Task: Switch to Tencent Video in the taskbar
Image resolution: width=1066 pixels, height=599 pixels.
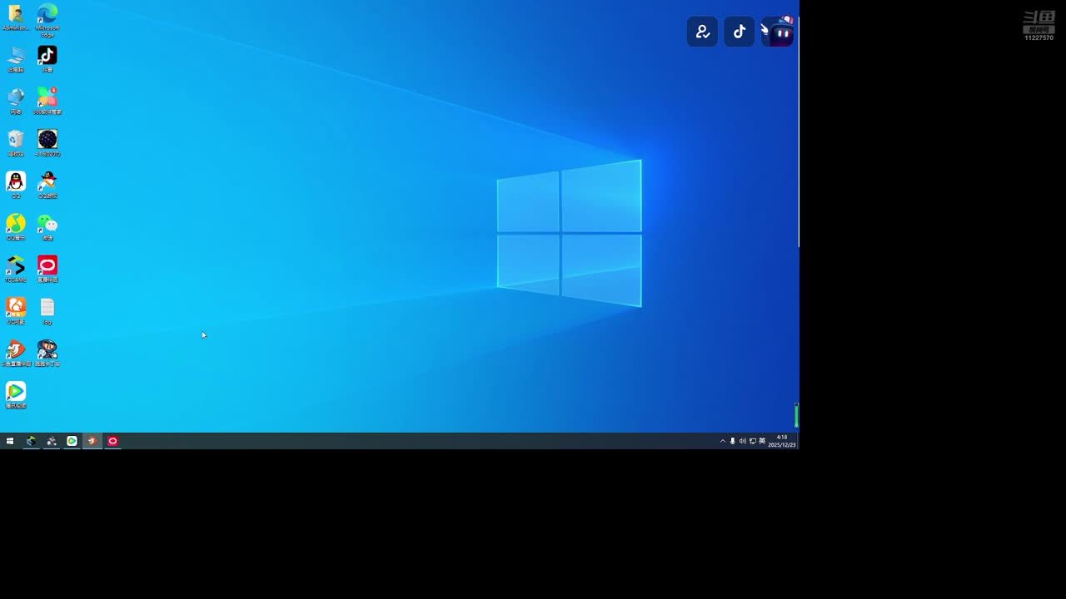Action: coord(72,441)
